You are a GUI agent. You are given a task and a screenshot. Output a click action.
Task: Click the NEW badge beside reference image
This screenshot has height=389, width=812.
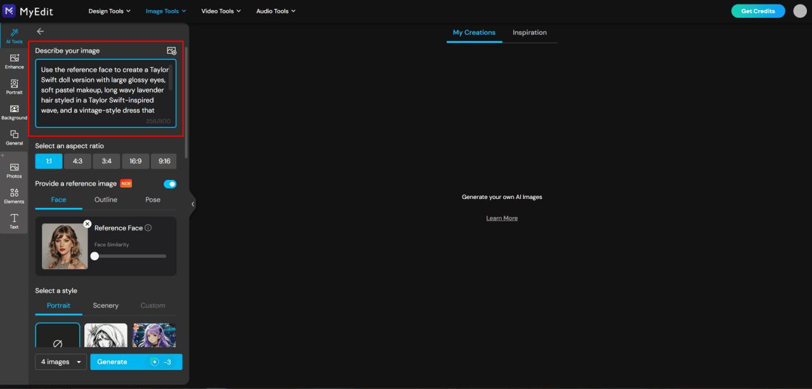(x=126, y=184)
